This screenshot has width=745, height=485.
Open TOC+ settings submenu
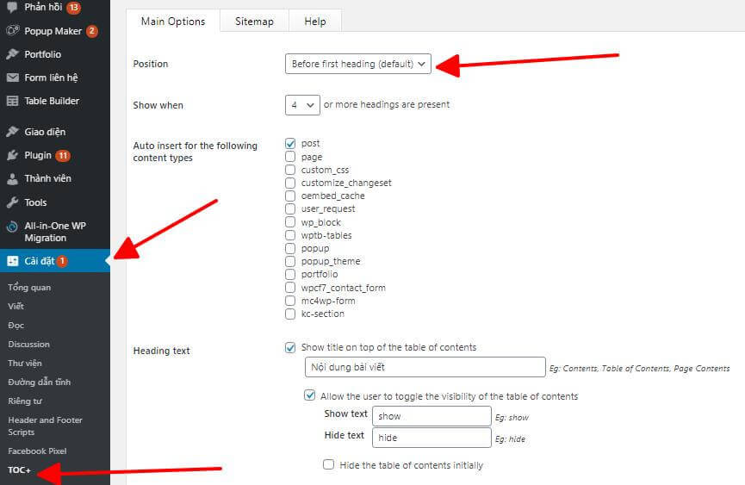coord(20,469)
